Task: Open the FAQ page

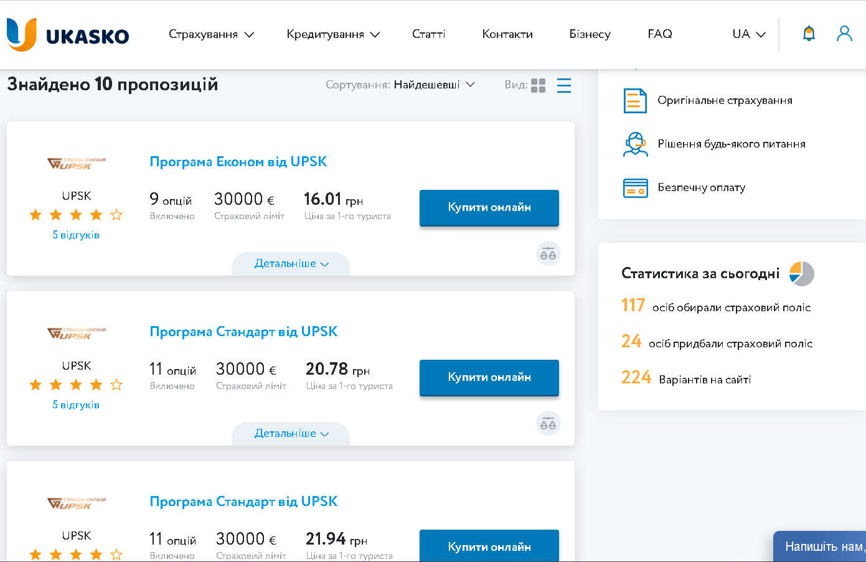Action: coord(660,34)
